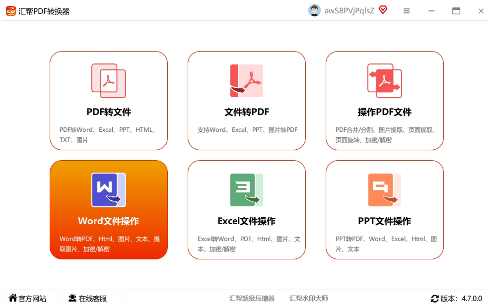Image resolution: width=488 pixels, height=305 pixels.
Task: Select the Excel文件操作 green icon
Action: click(x=247, y=190)
